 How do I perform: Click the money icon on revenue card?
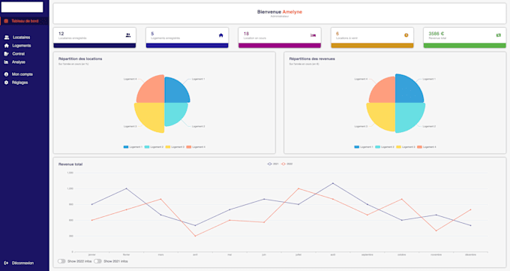(x=499, y=35)
